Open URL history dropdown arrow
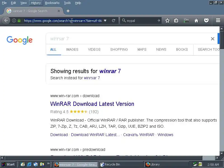The height and width of the screenshot is (168, 224). click(x=105, y=20)
